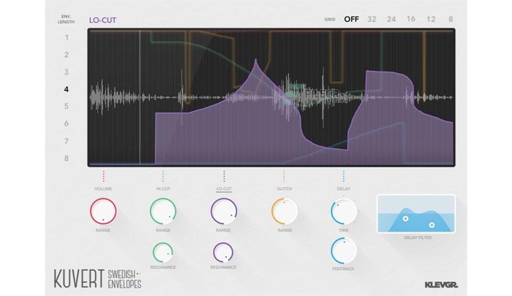Set grid to 24 divisions
Viewport: 512px width, 296px height.
(391, 19)
